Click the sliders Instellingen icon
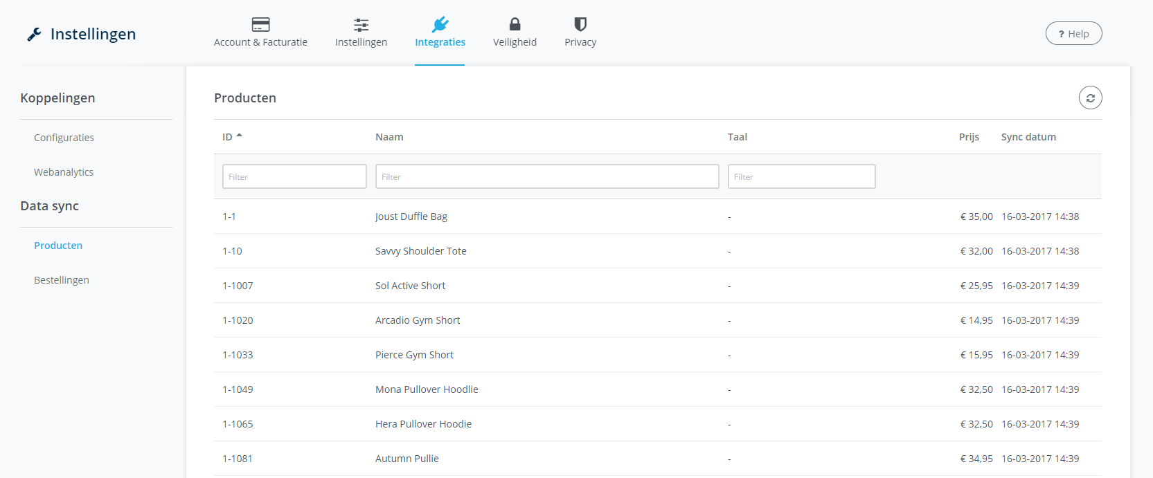Screen dimensions: 1153x478 tap(361, 25)
